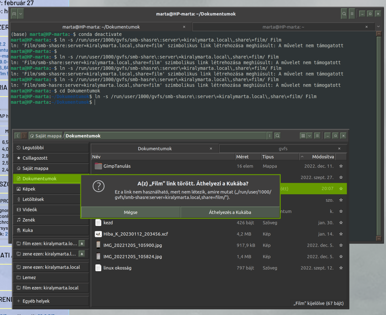Star the kezd file
This screenshot has width=386, height=315.
[x=341, y=223]
